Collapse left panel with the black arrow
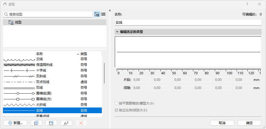266x129 pixels. [x=110, y=11]
